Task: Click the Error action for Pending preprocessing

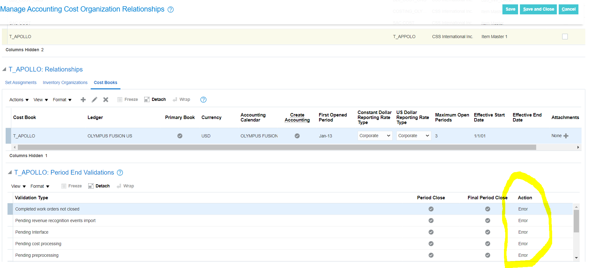Action: [x=523, y=255]
